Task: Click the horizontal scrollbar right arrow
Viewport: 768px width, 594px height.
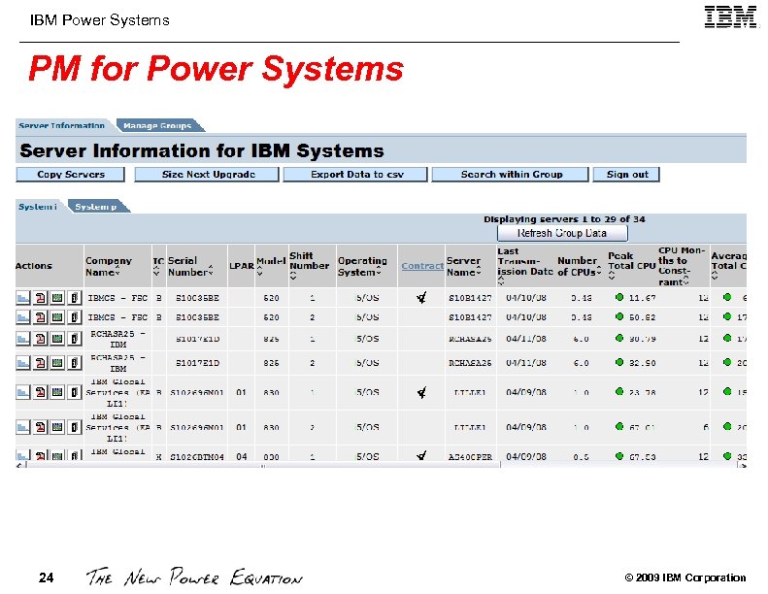Action: (x=743, y=465)
